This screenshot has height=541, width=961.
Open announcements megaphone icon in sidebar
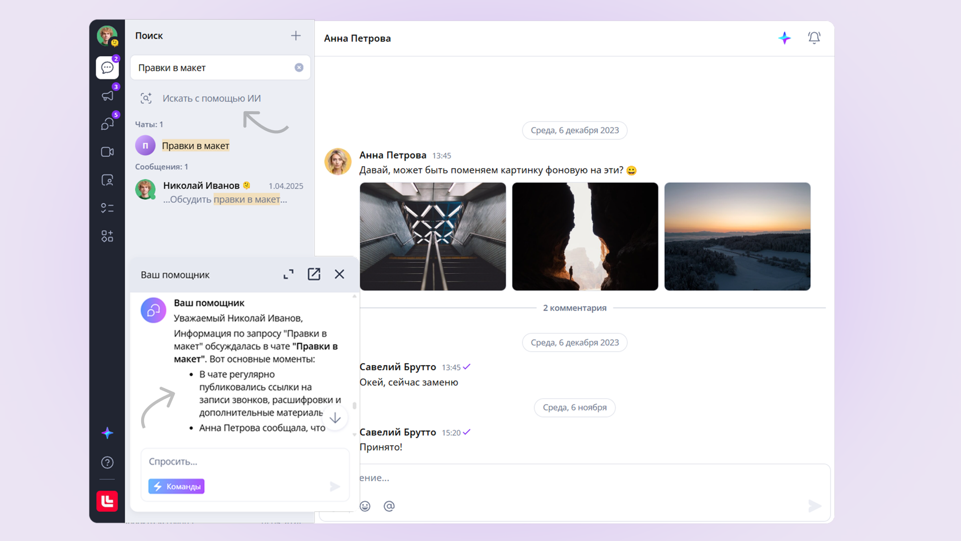click(x=107, y=96)
